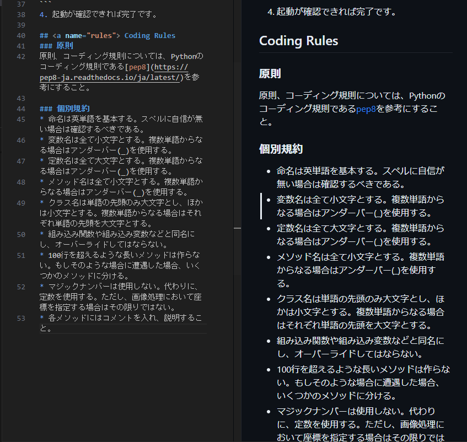Click editor bullet starting '各メソッドにはコメントを入れ'
Image resolution: width=467 pixels, height=442 pixels.
pyautogui.click(x=121, y=323)
